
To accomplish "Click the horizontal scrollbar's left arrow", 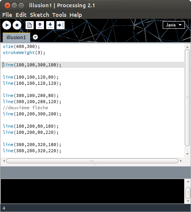I will coord(4,161).
